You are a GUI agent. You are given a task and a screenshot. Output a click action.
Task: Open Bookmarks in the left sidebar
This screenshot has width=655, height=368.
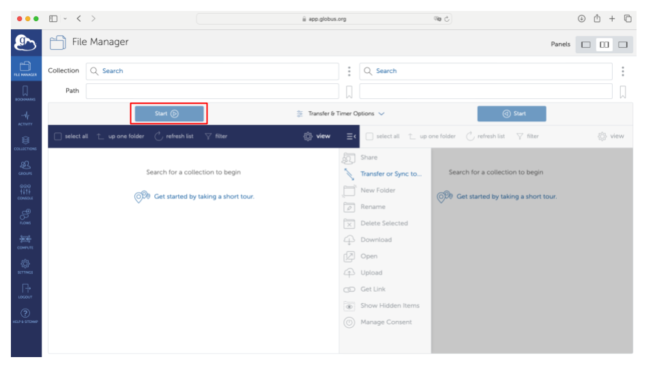[25, 93]
